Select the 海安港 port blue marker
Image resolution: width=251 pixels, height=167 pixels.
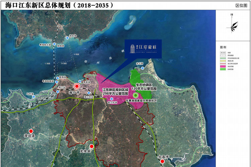click(x=67, y=38)
